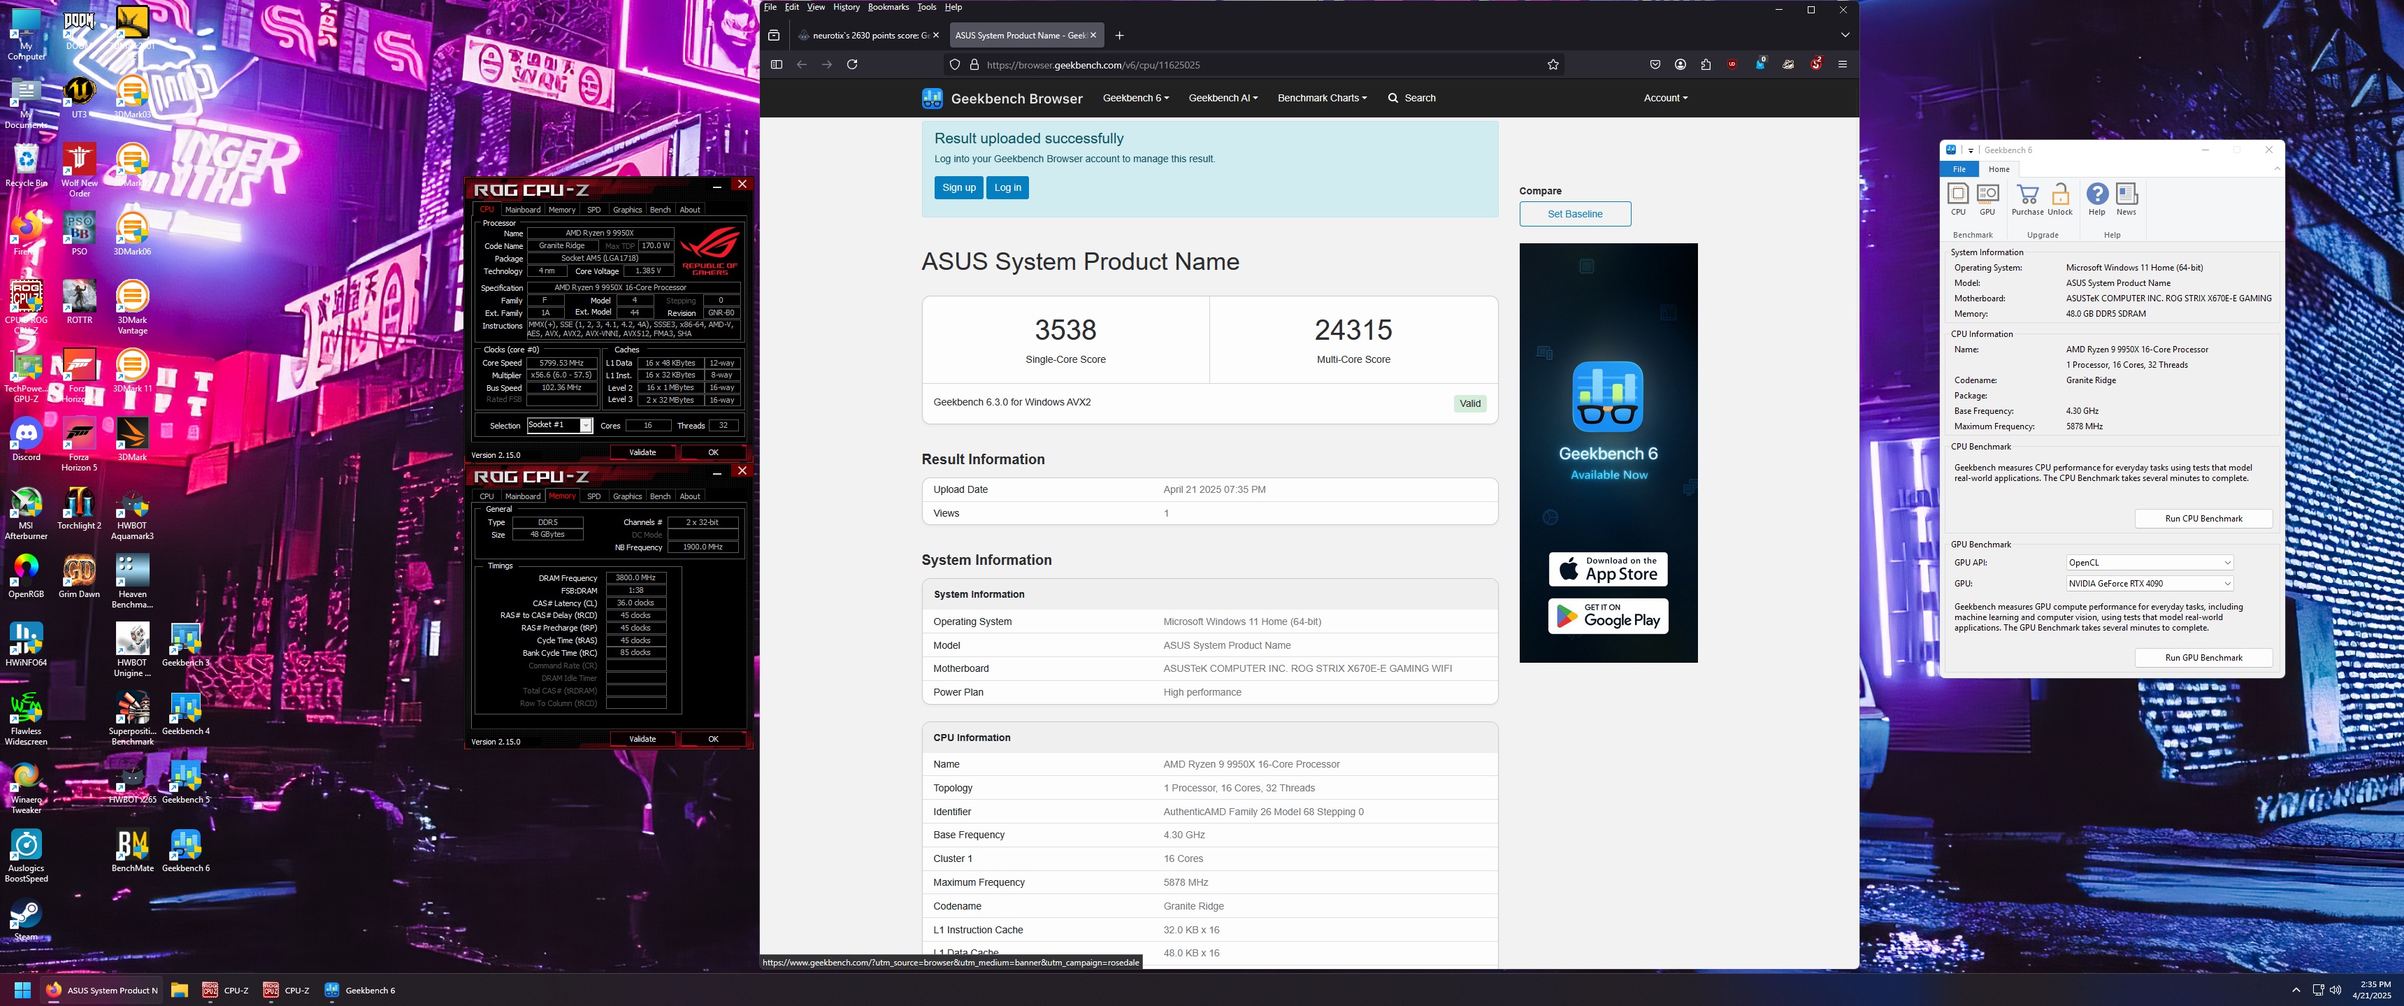
Task: Click the uBlock Origin shield icon
Action: [x=1731, y=64]
